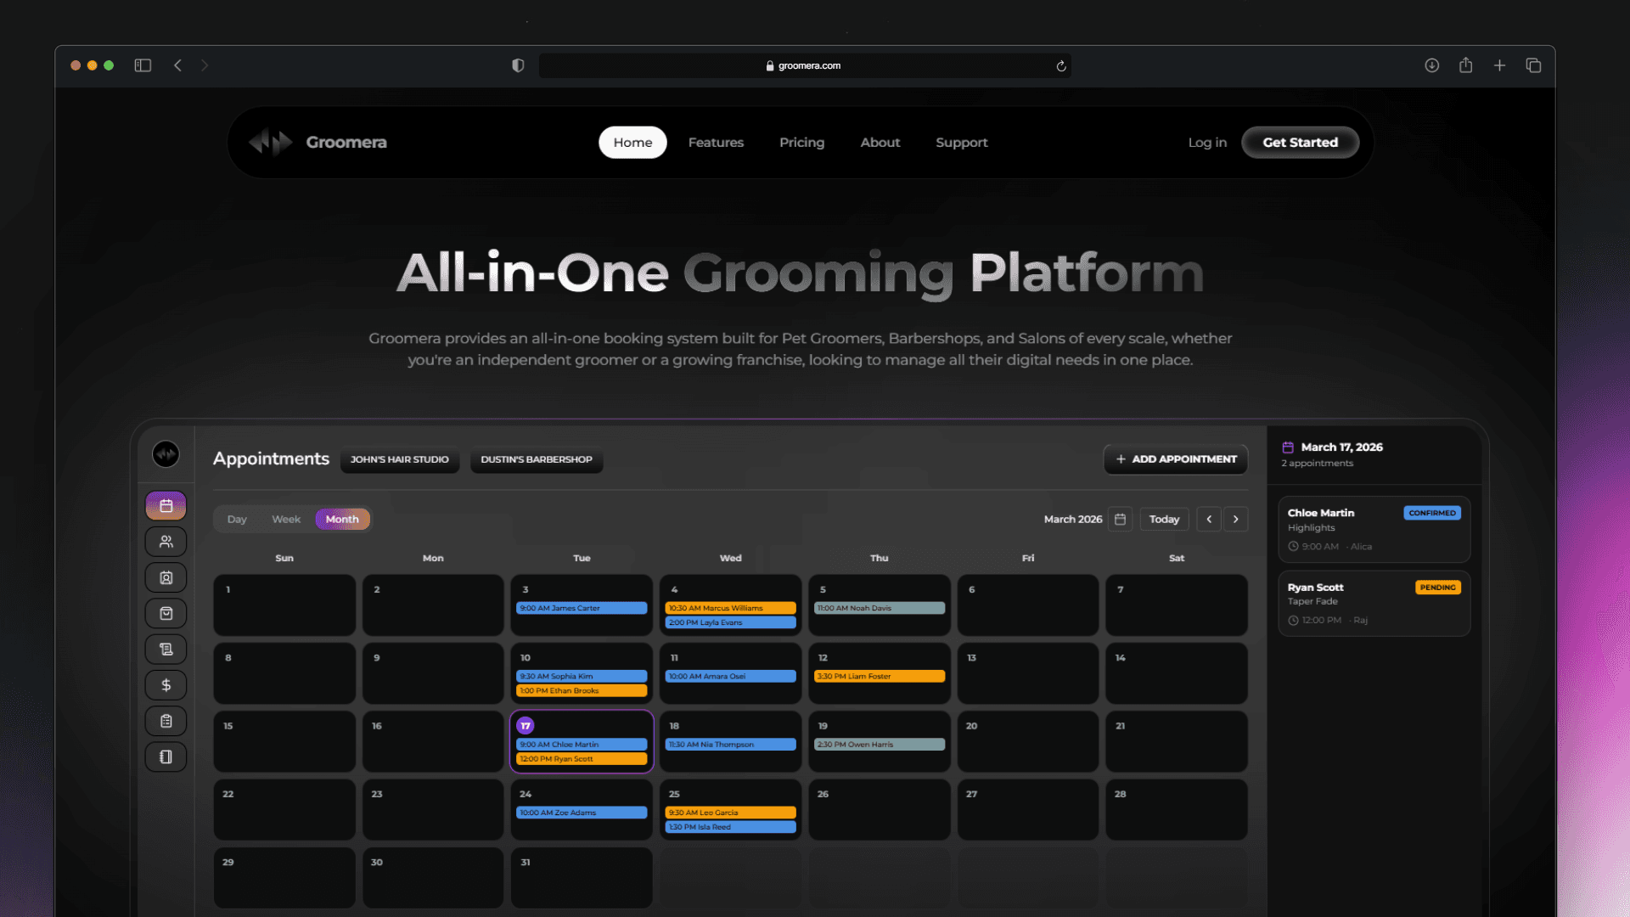Open the 2:00 PM Layla Evans appointment
This screenshot has width=1630, height=917.
coord(730,622)
